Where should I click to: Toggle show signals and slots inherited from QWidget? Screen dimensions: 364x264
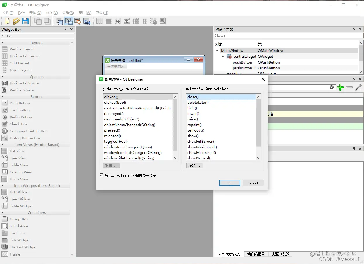(x=102, y=176)
